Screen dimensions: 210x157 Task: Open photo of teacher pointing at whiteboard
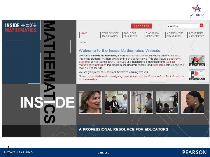[167, 102]
